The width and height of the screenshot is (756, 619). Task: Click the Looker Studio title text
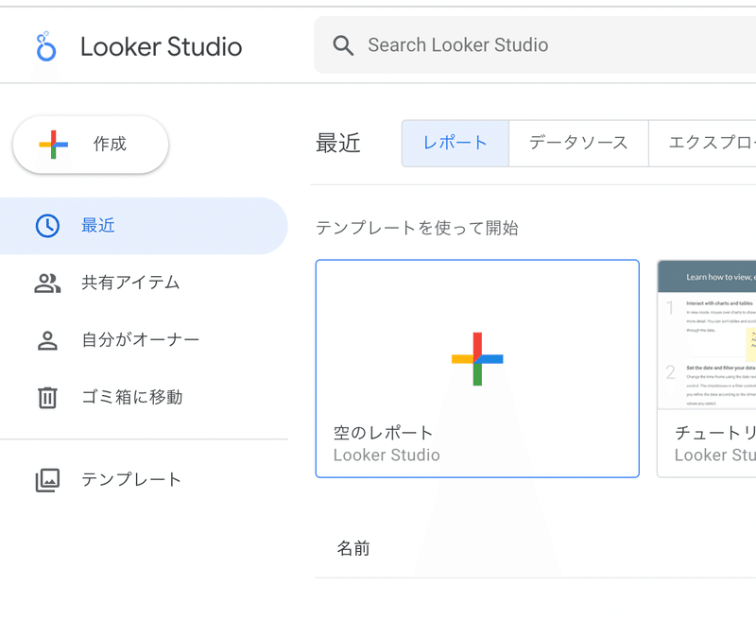coord(161,46)
